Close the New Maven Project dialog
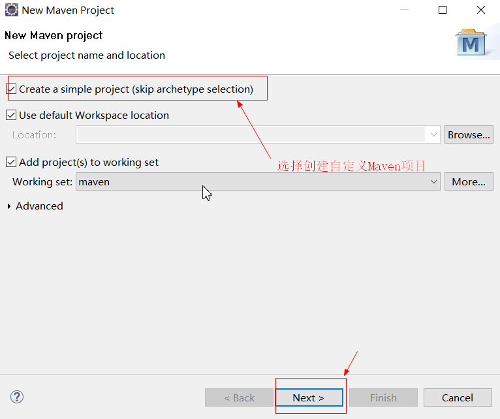The width and height of the screenshot is (500, 419). click(x=481, y=10)
